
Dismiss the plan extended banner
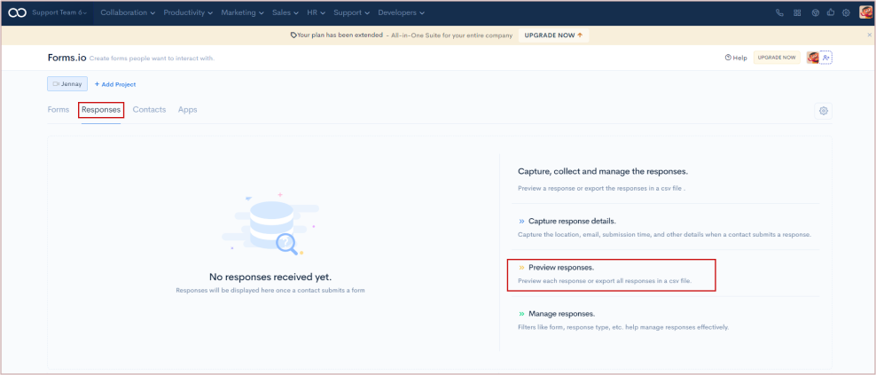tap(869, 35)
